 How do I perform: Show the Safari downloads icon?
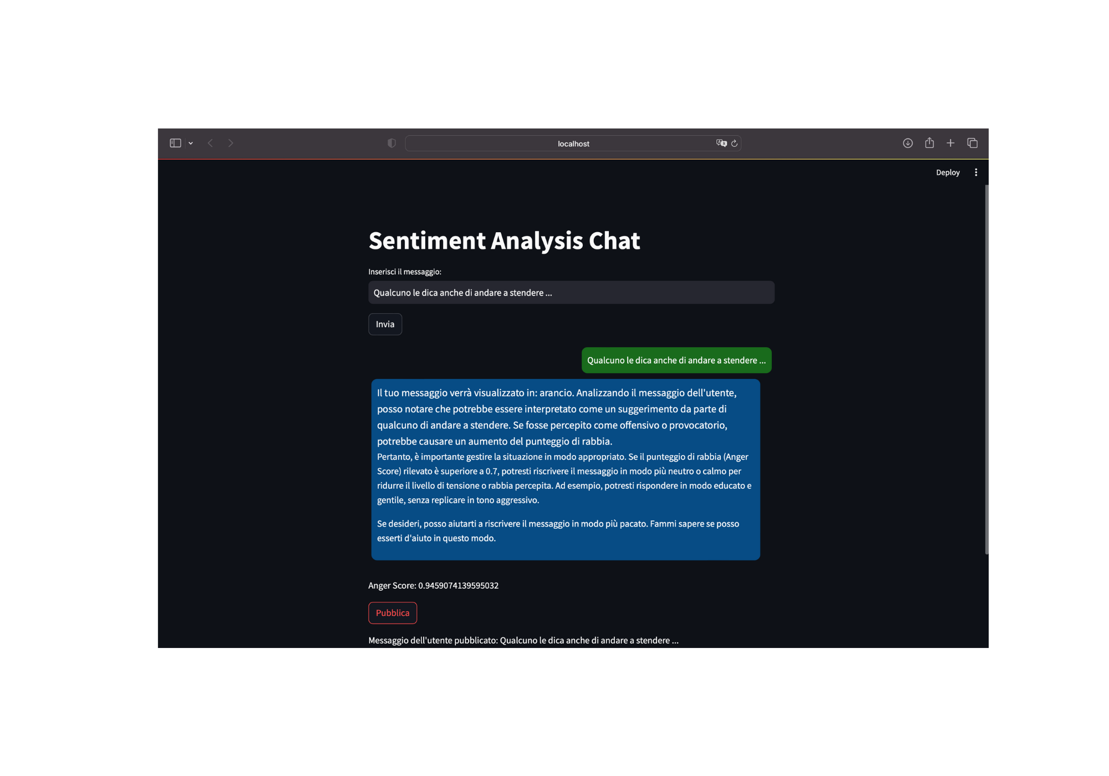click(x=908, y=143)
